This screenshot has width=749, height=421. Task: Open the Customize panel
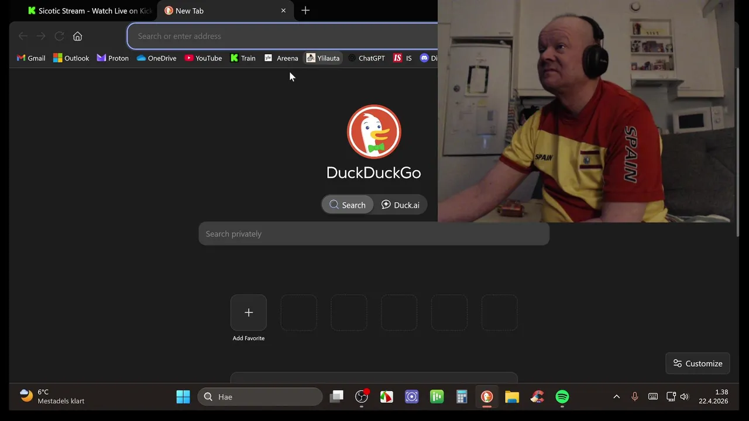(698, 363)
